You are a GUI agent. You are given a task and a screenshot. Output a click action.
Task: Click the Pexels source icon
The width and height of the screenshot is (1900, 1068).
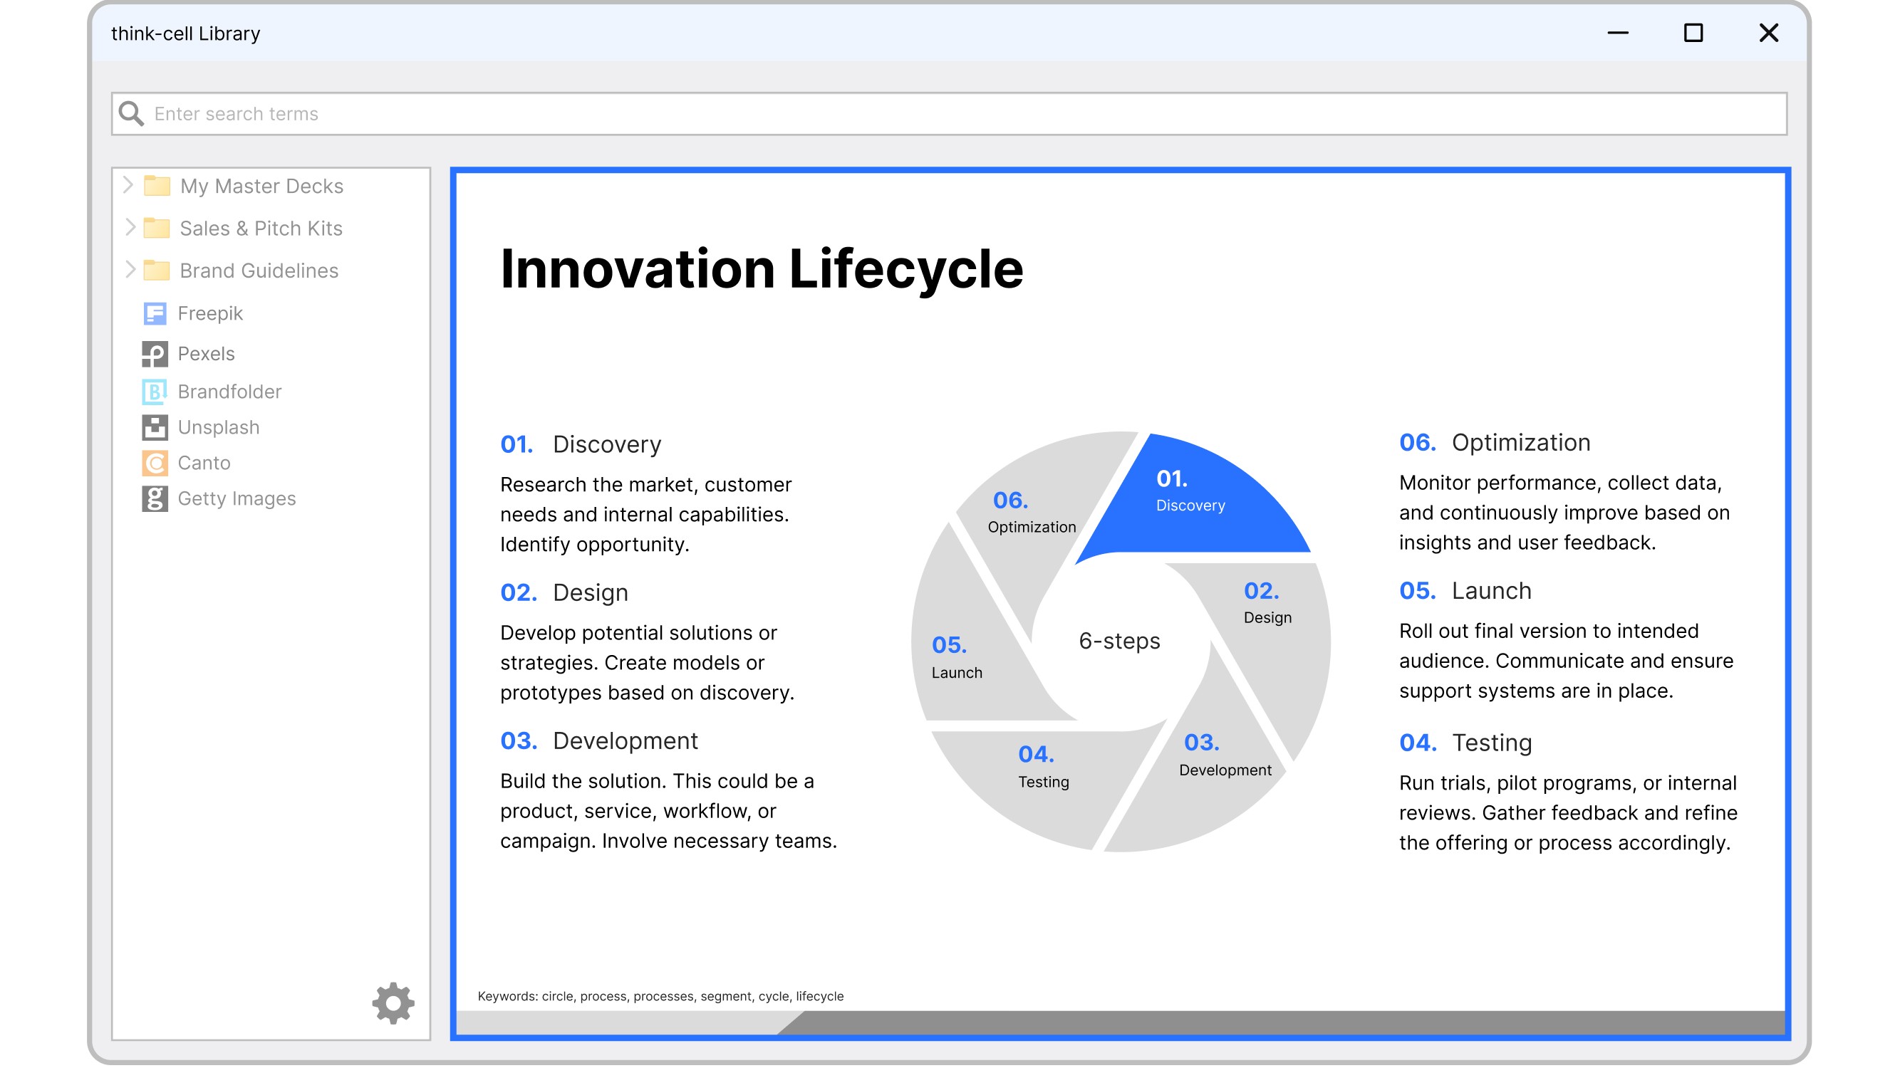(154, 354)
